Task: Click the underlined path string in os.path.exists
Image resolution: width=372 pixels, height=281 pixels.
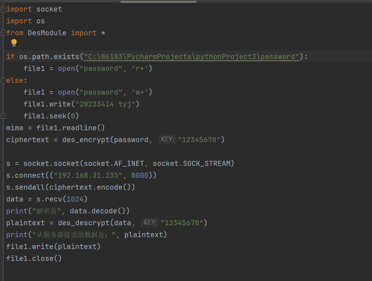Action: [192, 57]
